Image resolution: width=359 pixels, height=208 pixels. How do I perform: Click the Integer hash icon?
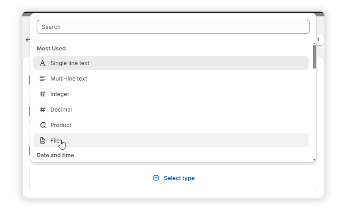pos(42,94)
